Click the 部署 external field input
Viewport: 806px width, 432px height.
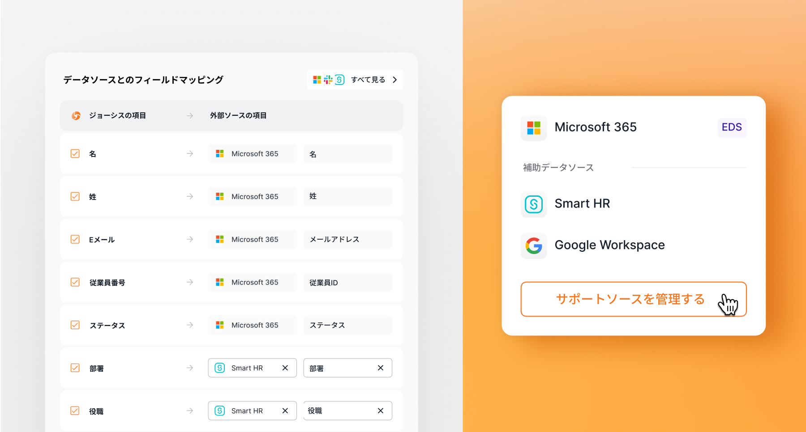pyautogui.click(x=348, y=368)
